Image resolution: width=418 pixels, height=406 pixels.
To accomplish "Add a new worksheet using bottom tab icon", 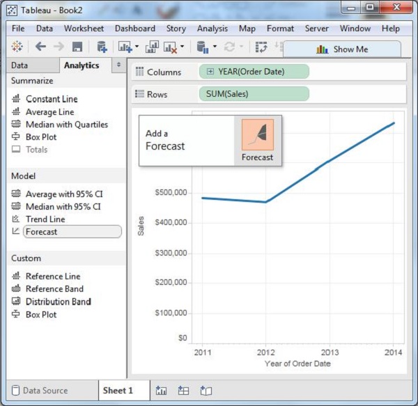I will 162,391.
